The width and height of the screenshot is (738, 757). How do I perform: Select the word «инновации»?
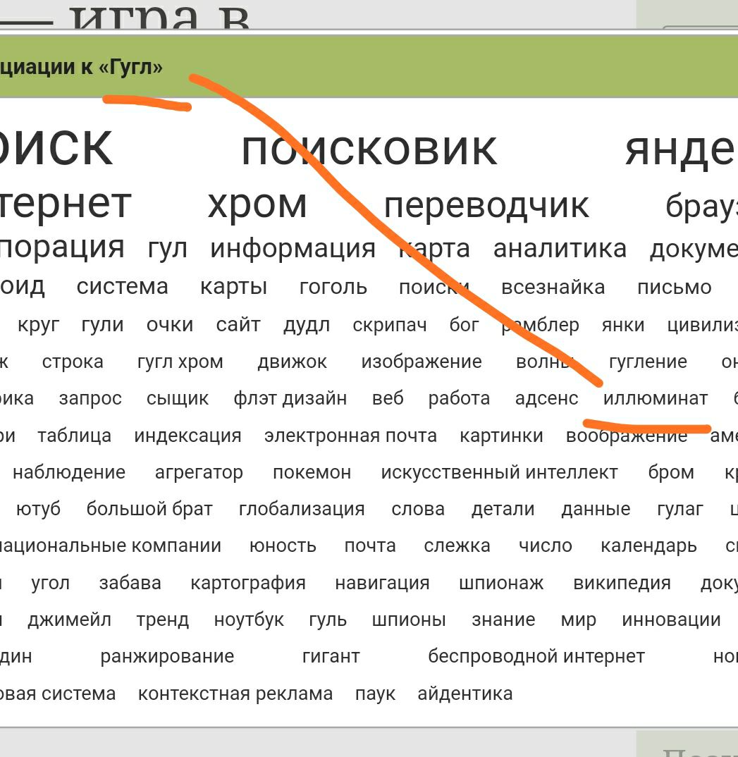point(672,620)
